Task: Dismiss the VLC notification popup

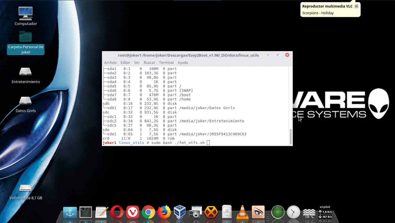Action: pyautogui.click(x=356, y=6)
